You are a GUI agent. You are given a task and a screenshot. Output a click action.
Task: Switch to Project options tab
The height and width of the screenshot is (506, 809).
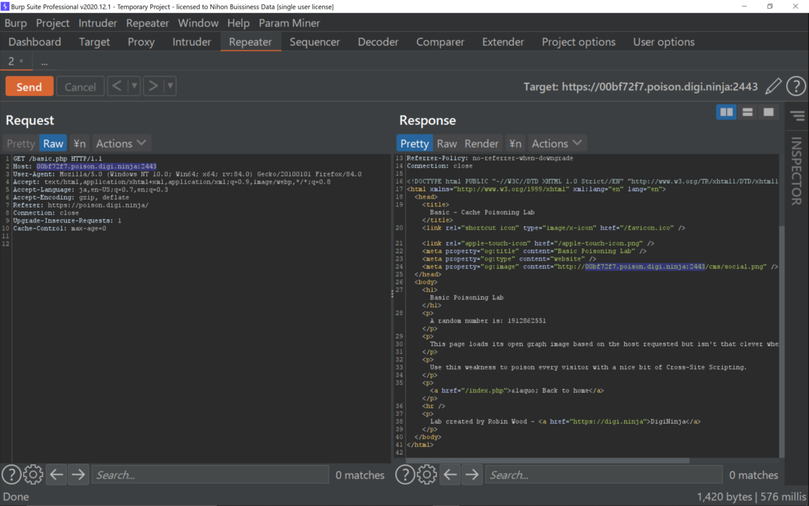click(x=578, y=42)
